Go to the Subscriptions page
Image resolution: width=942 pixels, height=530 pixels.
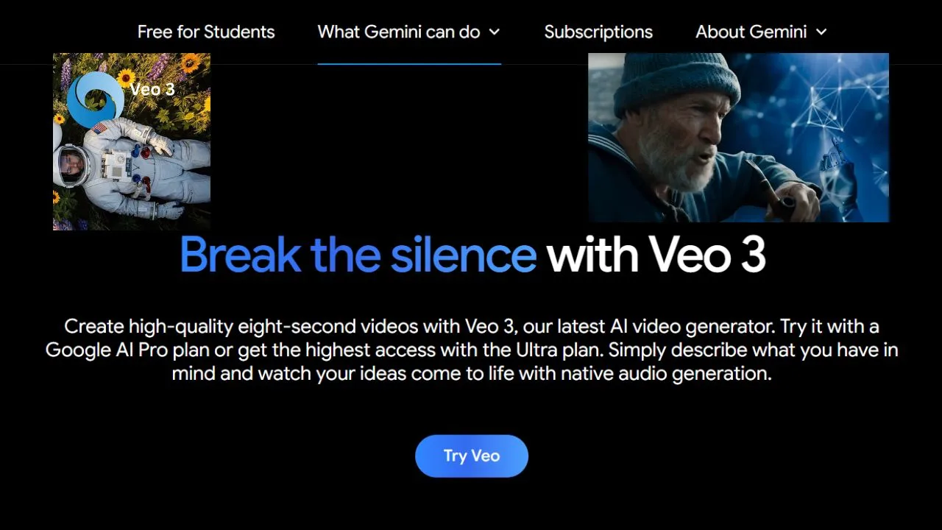click(x=598, y=32)
